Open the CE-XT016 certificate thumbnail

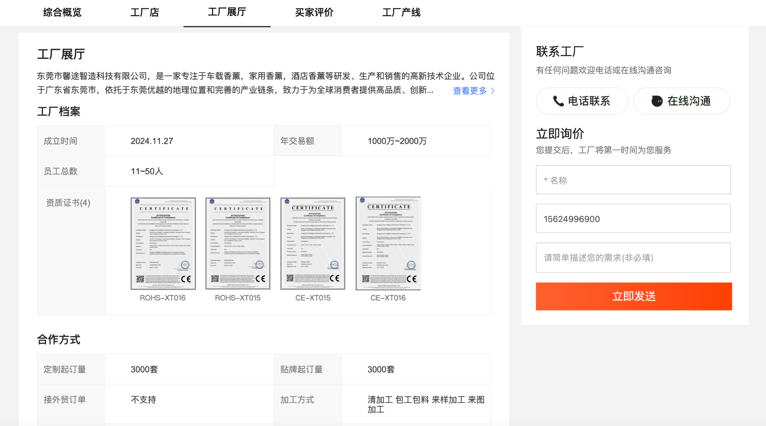[388, 244]
